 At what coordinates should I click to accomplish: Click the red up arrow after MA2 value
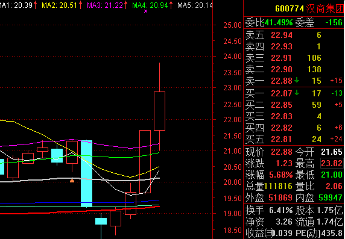(81, 5)
